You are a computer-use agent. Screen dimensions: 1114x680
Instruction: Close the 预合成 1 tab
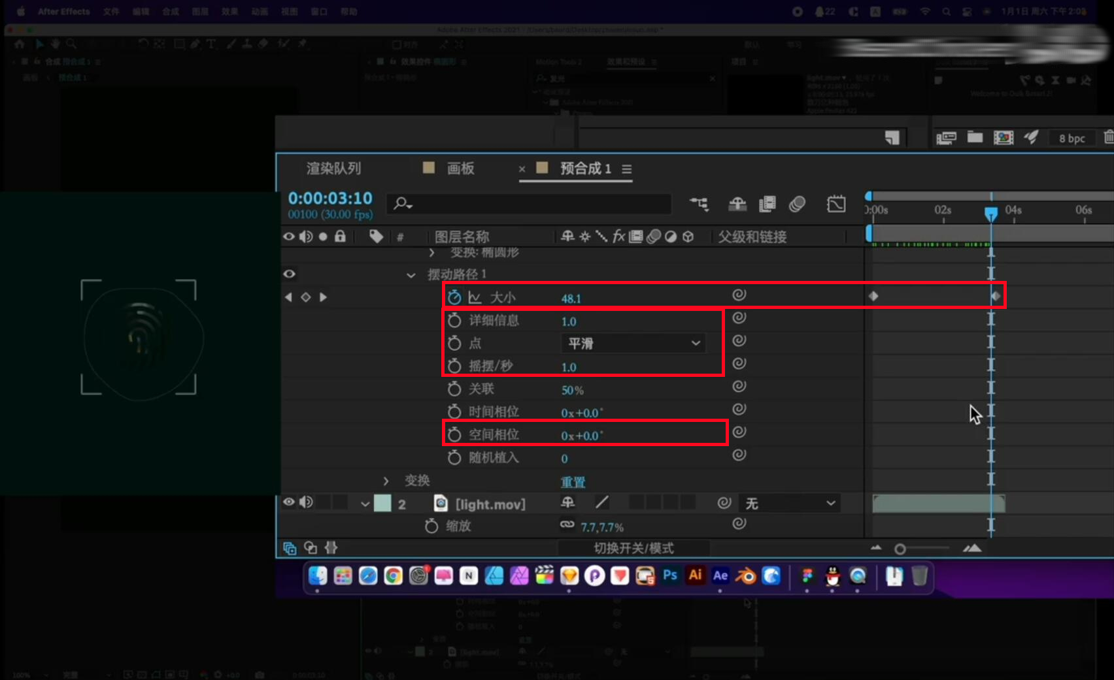coord(522,169)
